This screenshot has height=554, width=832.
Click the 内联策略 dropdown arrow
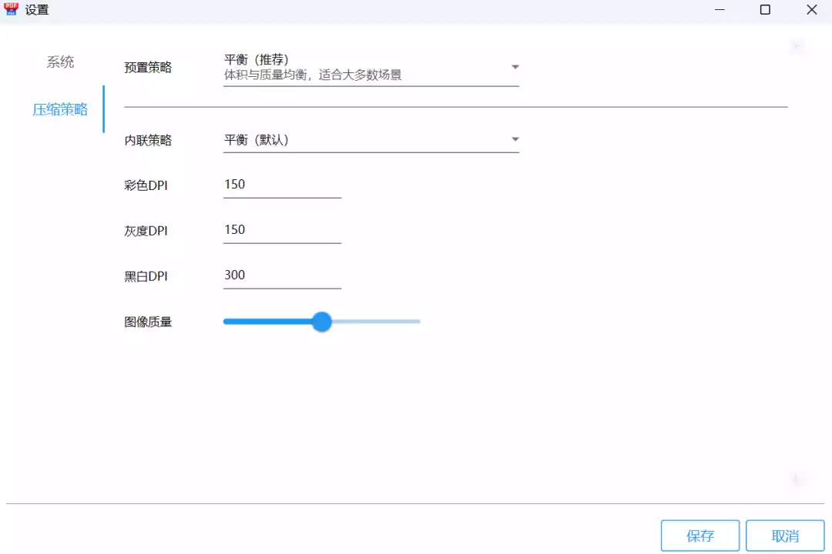pos(515,139)
